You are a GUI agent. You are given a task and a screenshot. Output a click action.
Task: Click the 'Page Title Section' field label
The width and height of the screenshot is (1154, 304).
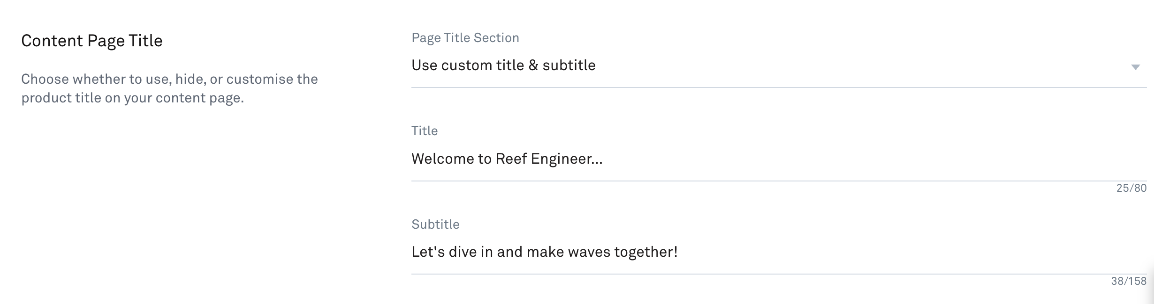465,38
